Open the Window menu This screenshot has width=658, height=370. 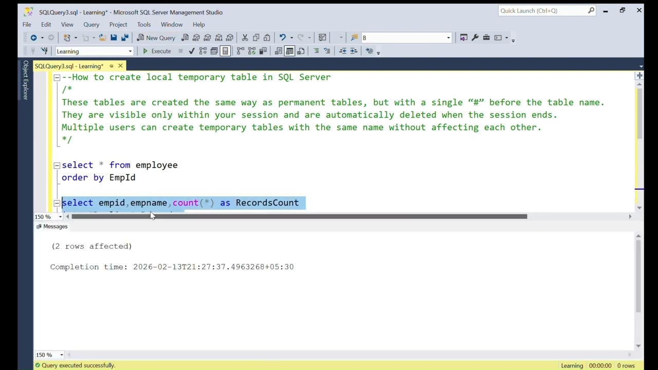pyautogui.click(x=172, y=24)
